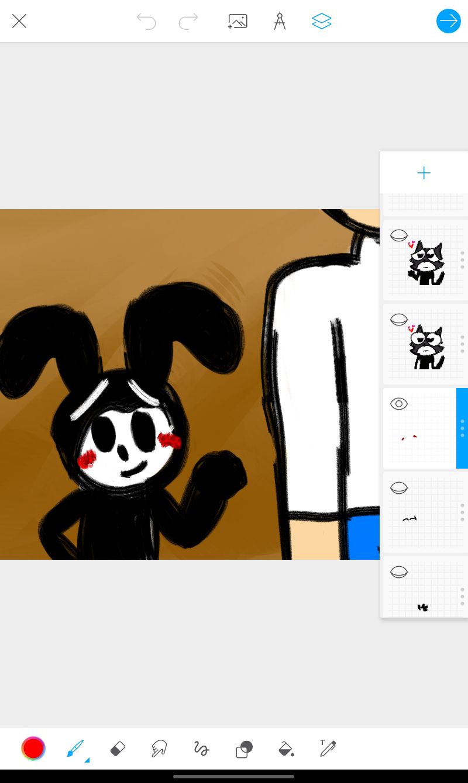The width and height of the screenshot is (468, 783).
Task: Select the Text tool
Action: pos(328,748)
